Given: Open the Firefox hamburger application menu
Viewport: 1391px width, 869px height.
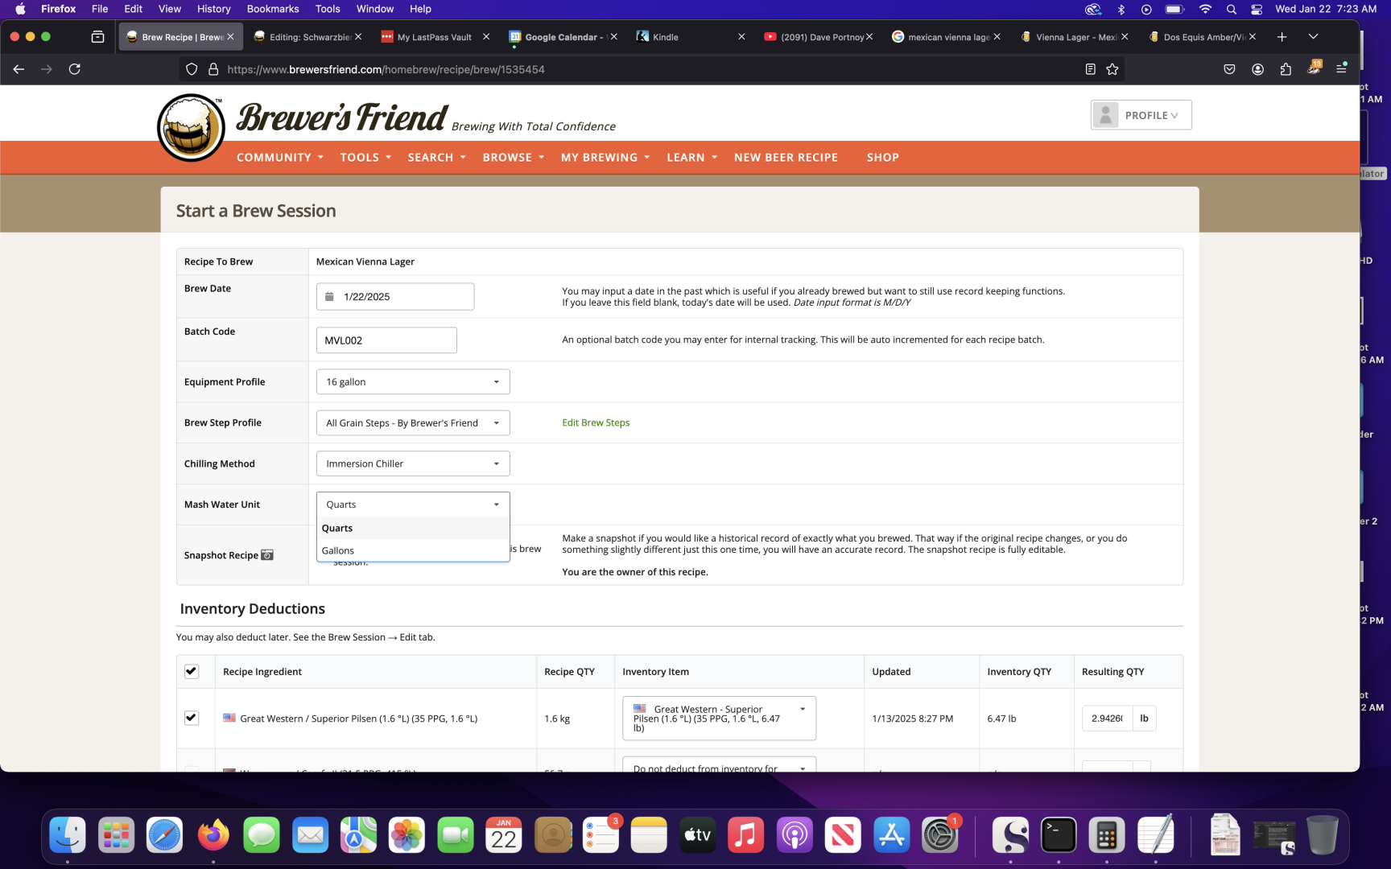Looking at the screenshot, I should coord(1341,69).
